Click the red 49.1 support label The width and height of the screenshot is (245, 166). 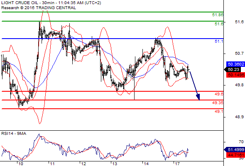click(x=219, y=112)
